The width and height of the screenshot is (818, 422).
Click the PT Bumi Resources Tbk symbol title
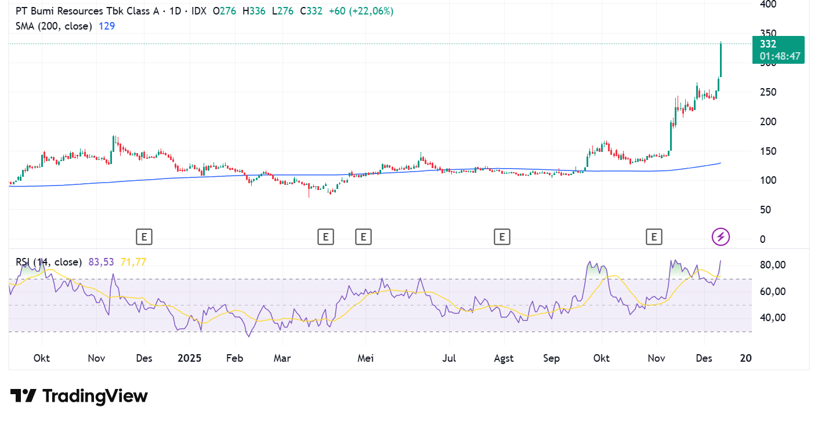[85, 11]
